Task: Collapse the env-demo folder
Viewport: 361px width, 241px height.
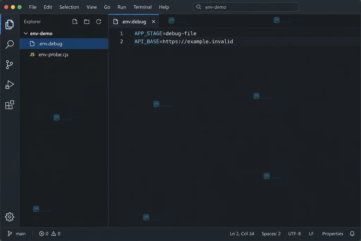Action: click(26, 34)
